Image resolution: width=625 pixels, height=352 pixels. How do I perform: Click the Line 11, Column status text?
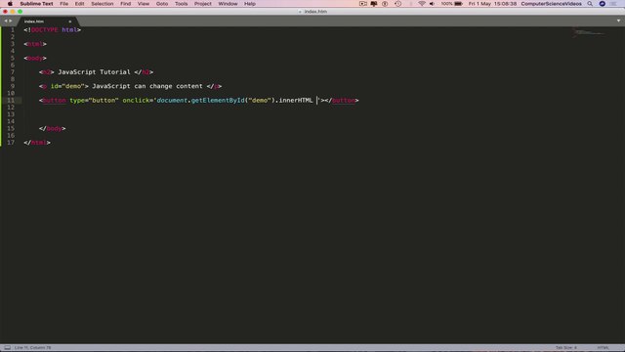point(32,348)
